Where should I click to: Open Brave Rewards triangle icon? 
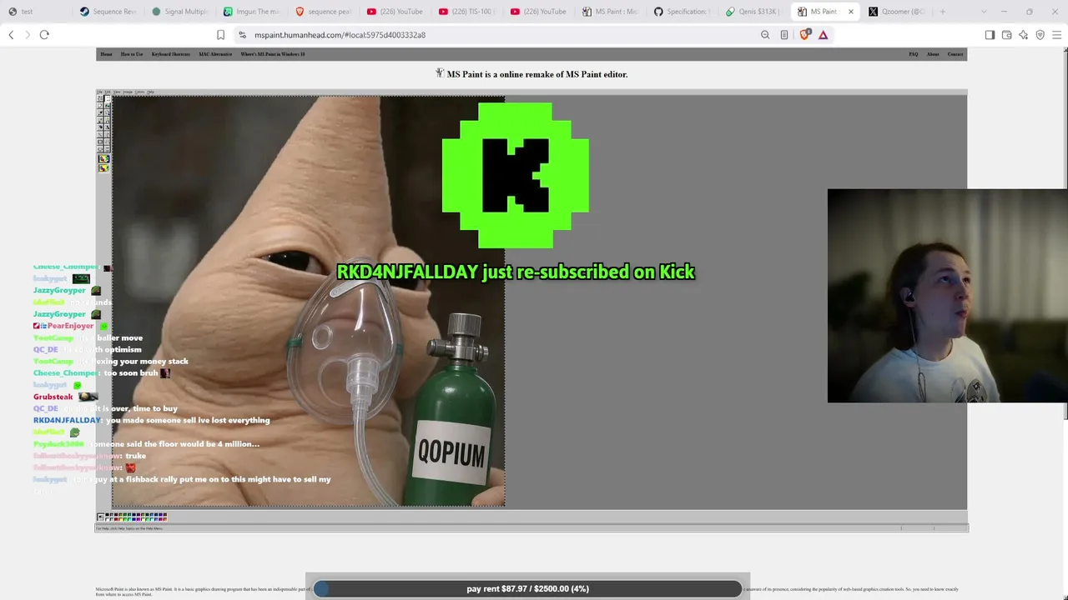click(824, 35)
